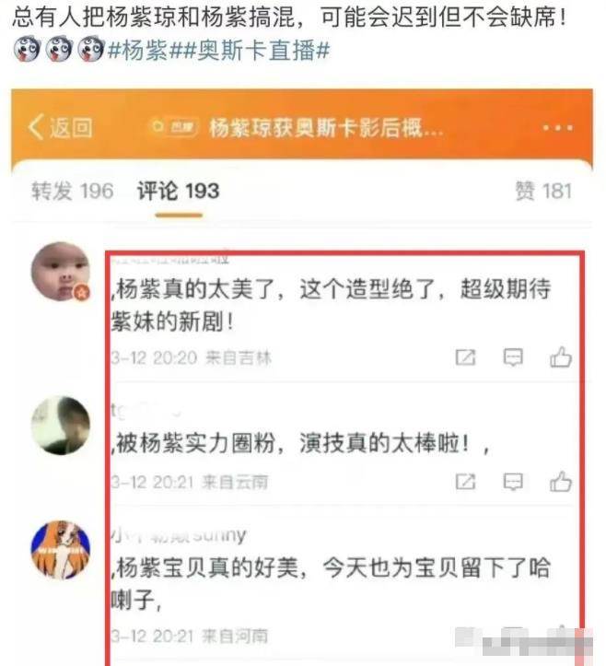
Task: Select the 评论 193 tab
Action: pos(179,191)
